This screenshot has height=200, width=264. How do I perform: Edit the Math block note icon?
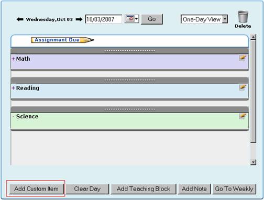coord(243,58)
